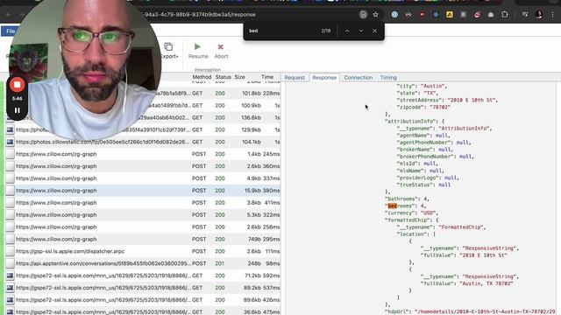Image resolution: width=561 pixels, height=315 pixels.
Task: Select the zg-graph POST row sized 4.9kb
Action: [x=142, y=178]
